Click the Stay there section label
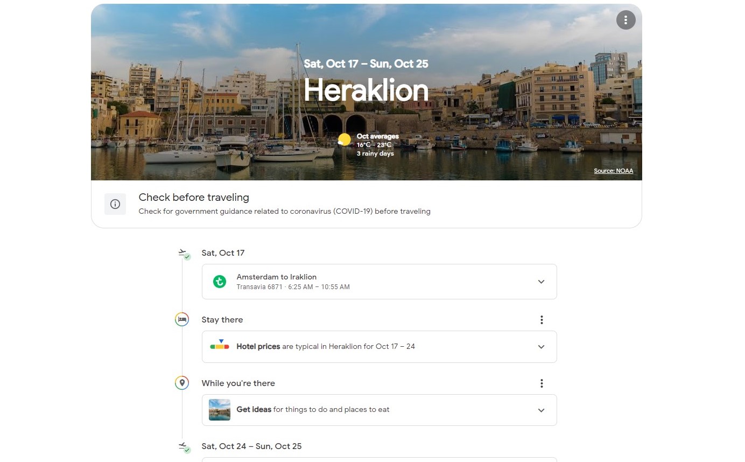Image resolution: width=745 pixels, height=462 pixels. click(x=222, y=320)
